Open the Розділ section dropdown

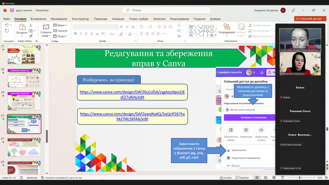(60, 36)
